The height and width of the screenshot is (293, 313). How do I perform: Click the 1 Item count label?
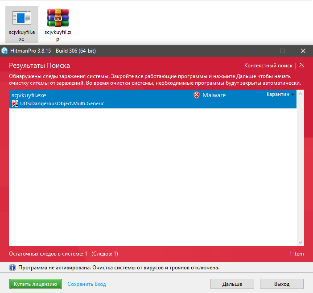[x=297, y=254]
